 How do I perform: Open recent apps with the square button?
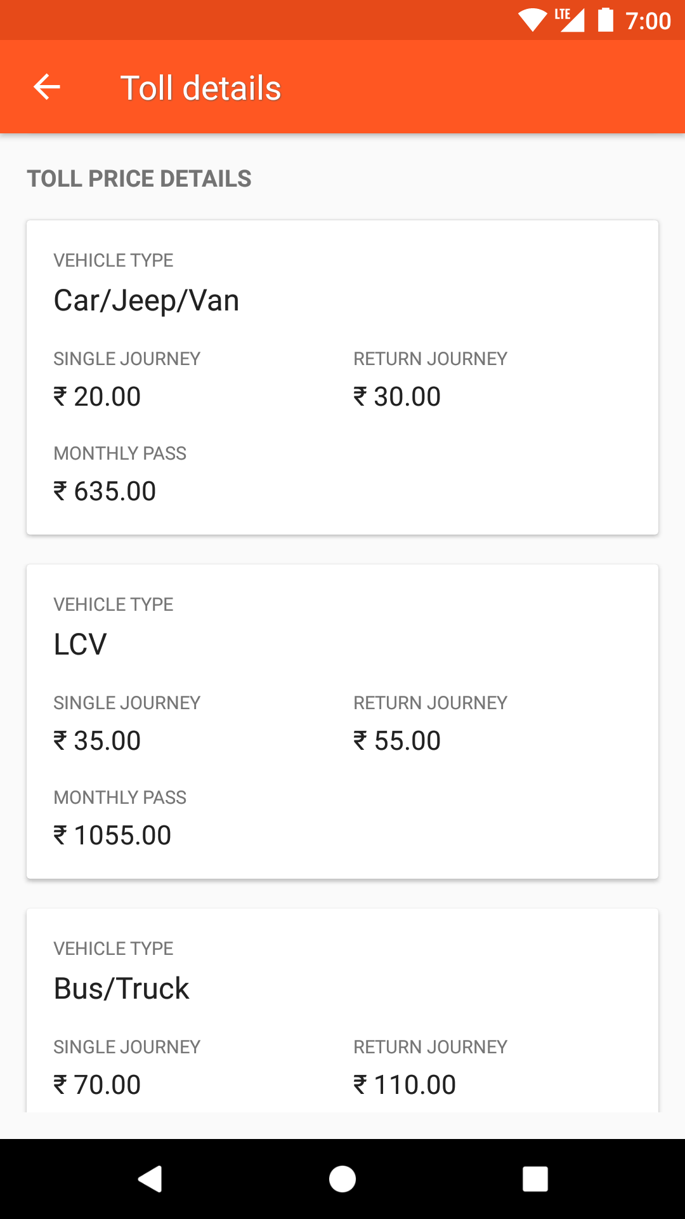pos(535,1179)
